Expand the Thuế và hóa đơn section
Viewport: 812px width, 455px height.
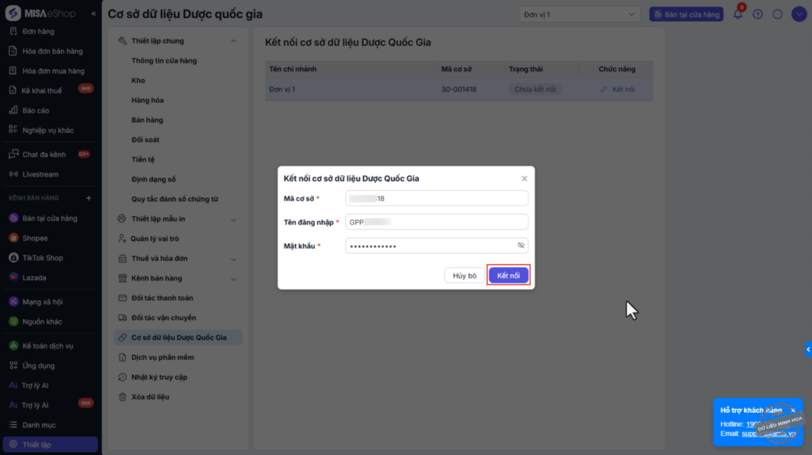[233, 258]
